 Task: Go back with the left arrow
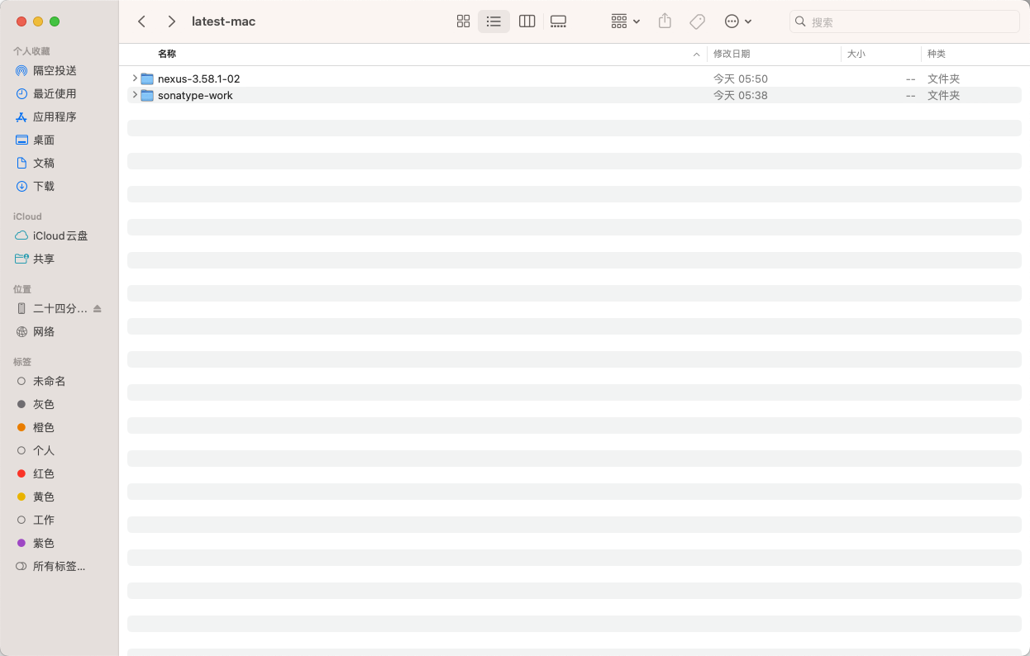click(x=142, y=21)
